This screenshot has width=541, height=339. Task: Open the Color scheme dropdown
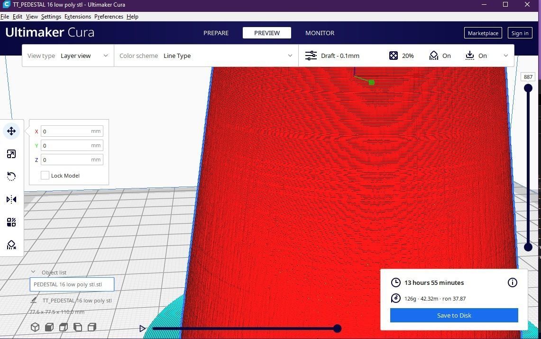(x=206, y=56)
